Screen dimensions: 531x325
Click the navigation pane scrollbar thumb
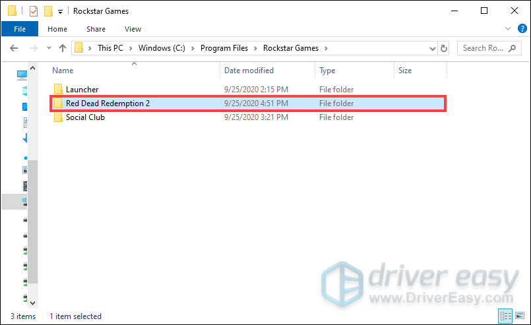(32, 222)
